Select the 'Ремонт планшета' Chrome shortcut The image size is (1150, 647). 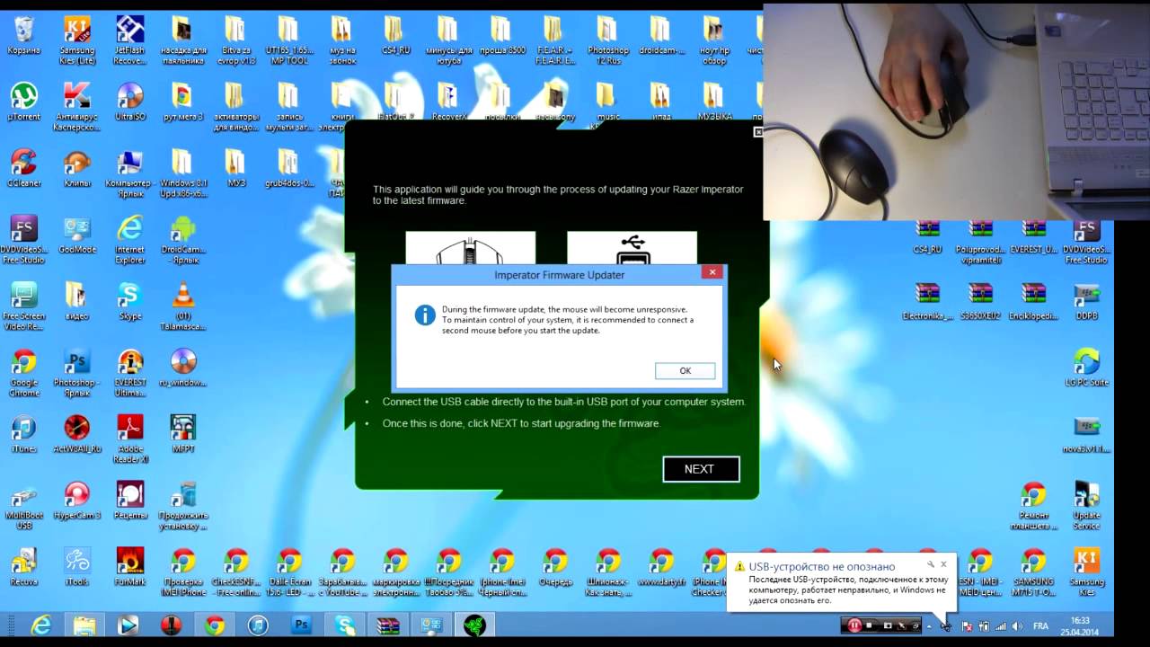tap(1033, 506)
